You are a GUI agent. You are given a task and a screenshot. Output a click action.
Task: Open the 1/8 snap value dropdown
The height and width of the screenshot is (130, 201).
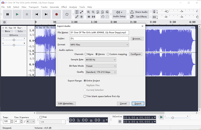pyautogui.click(x=52, y=122)
